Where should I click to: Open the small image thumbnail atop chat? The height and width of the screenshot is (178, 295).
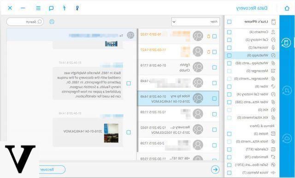pyautogui.click(x=111, y=44)
